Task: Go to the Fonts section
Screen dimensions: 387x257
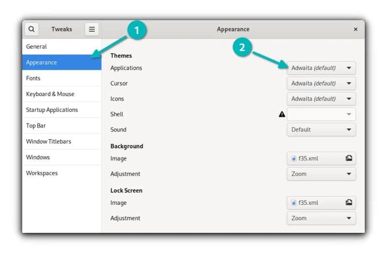Action: (x=33, y=78)
